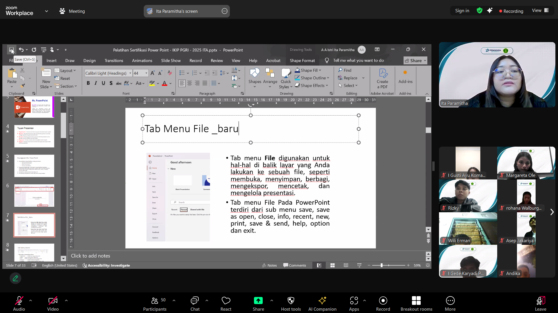Click Find in the Editing group
Viewport: 558px width, 313px height.
pos(345,70)
